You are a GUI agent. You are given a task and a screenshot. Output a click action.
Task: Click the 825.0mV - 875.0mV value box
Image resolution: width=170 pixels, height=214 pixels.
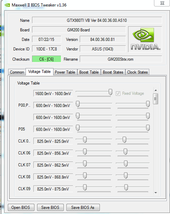[53, 189]
